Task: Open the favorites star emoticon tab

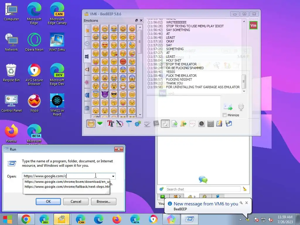Action: [x=87, y=30]
